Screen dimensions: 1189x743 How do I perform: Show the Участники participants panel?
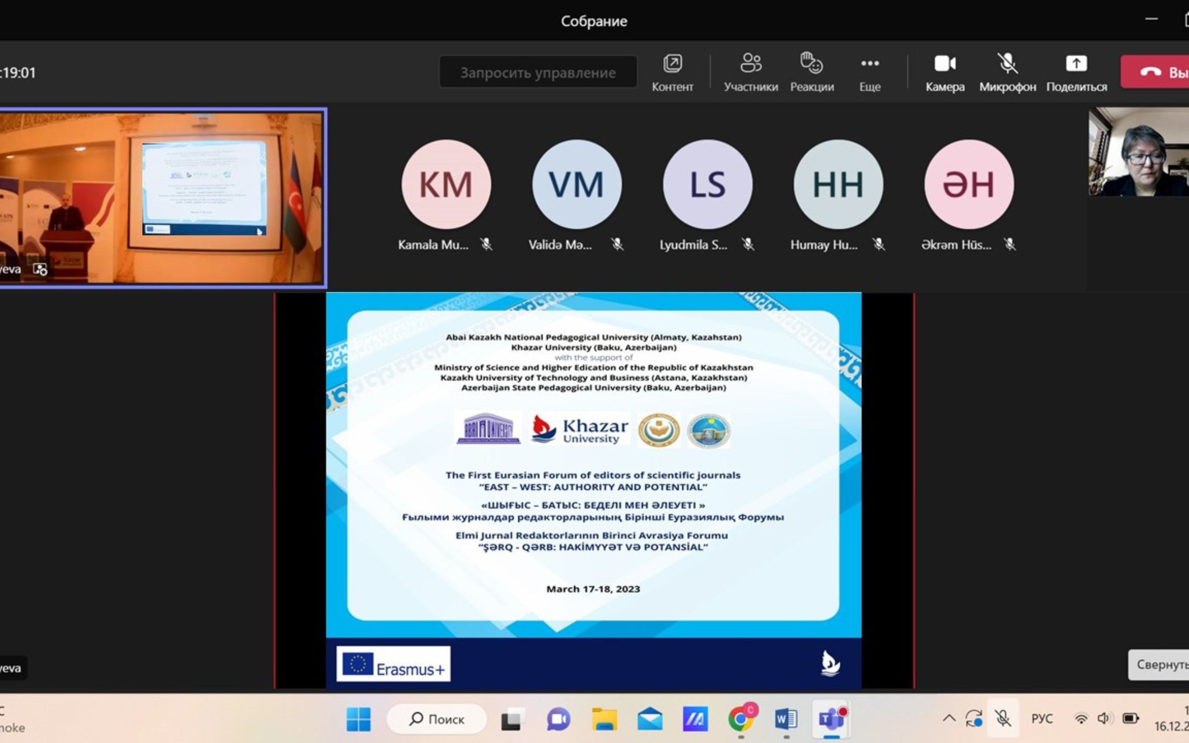pos(750,72)
